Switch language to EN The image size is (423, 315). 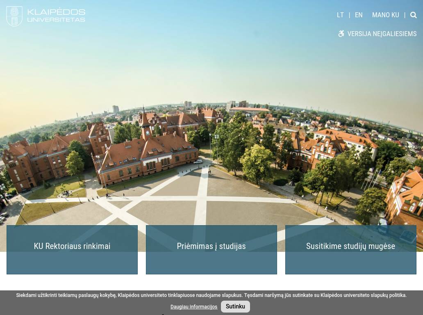coord(359,15)
